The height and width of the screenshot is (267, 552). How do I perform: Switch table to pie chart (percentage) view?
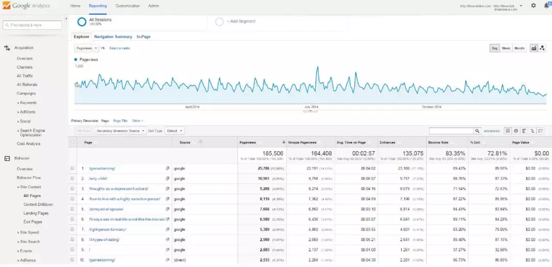(x=516, y=131)
